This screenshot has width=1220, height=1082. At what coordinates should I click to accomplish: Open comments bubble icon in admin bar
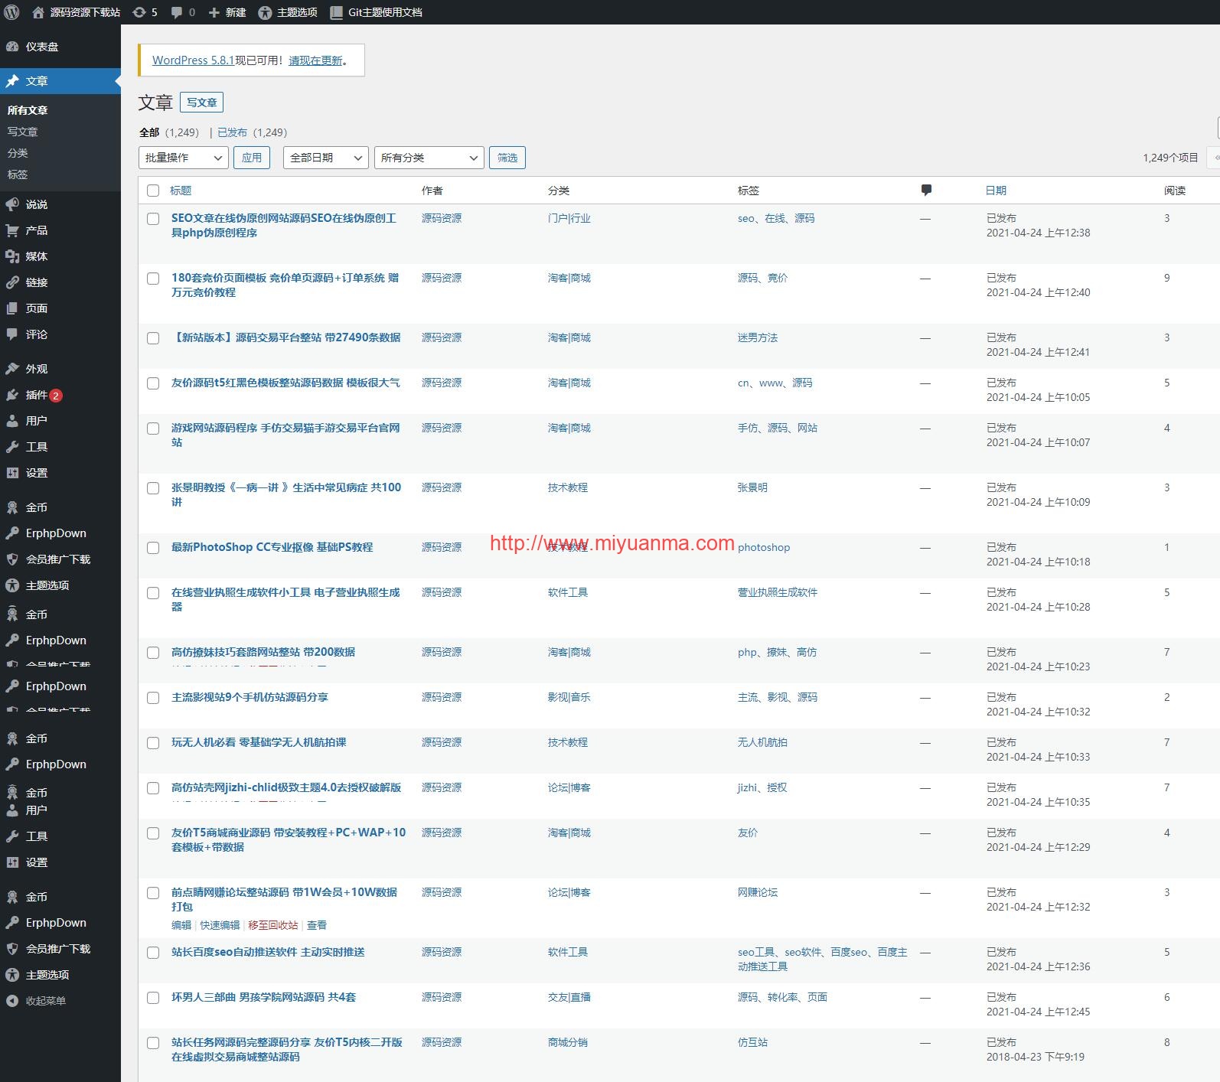[177, 12]
